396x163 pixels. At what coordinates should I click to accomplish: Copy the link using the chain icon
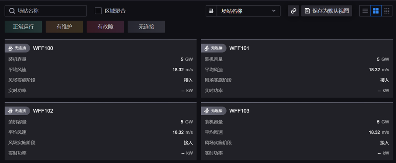click(293, 11)
